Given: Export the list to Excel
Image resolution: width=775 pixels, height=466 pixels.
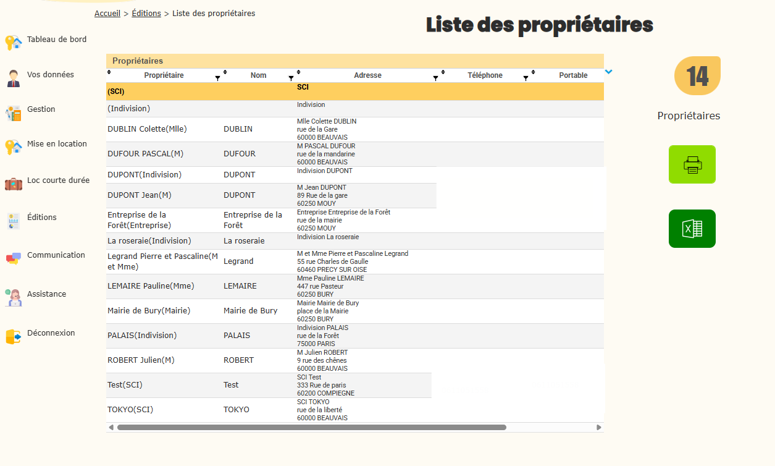Looking at the screenshot, I should click(x=692, y=229).
